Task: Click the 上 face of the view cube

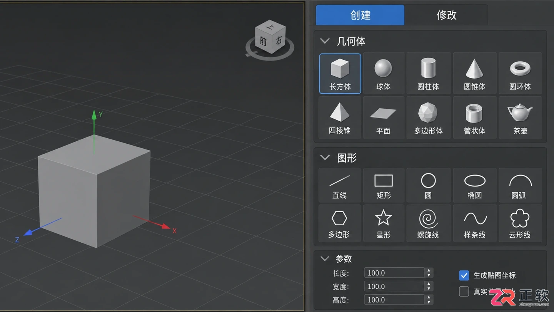Action: pos(270,26)
